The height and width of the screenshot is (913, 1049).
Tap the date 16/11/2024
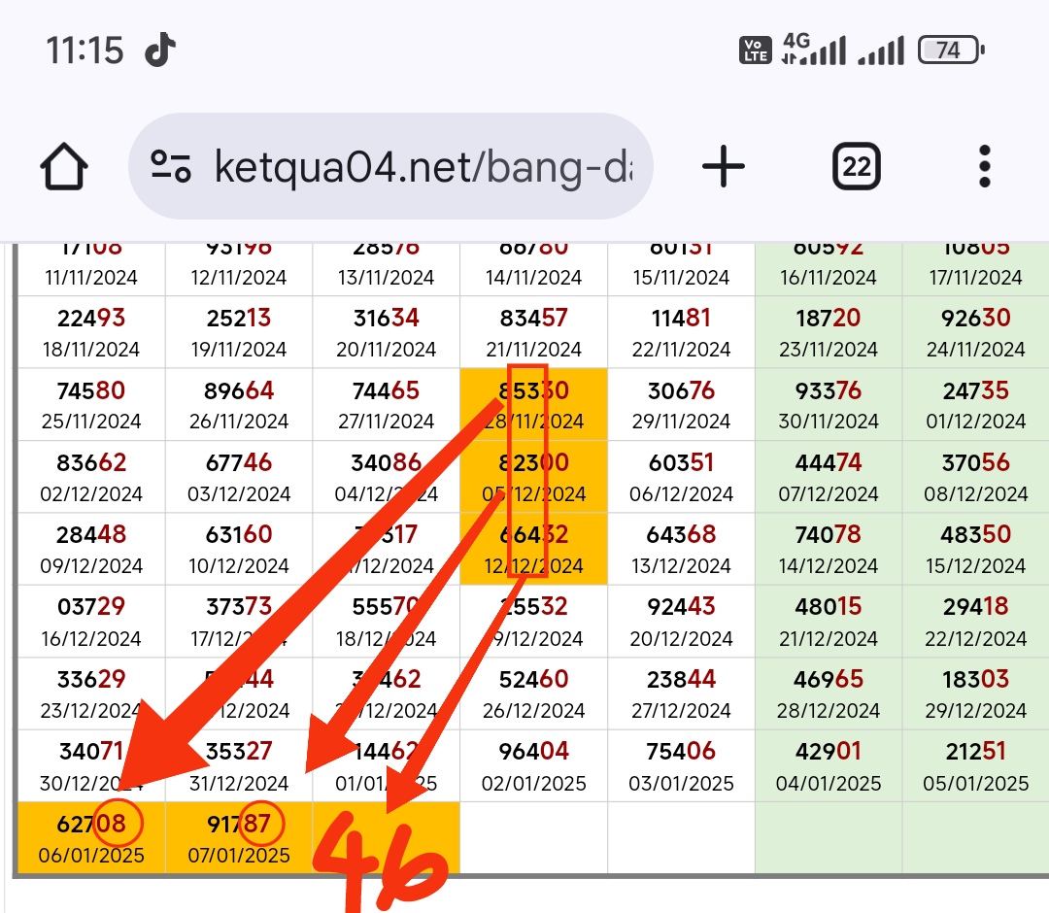point(829,278)
